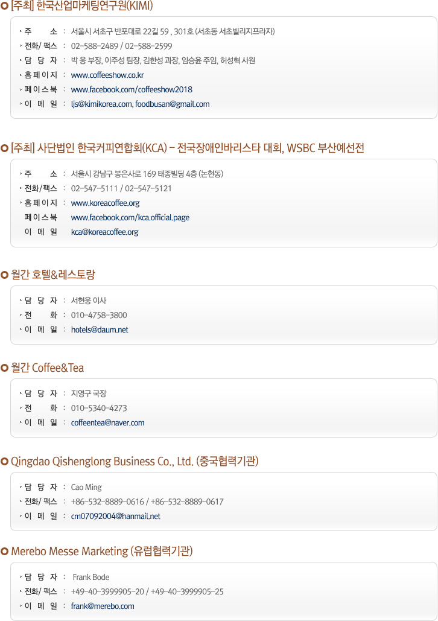Viewport: 438px width, 621px height.
Task: Open the www.koreacoffee.org homepage link
Action: 106,203
